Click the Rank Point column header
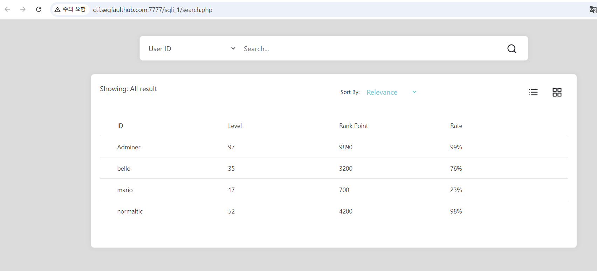597x271 pixels. tap(353, 126)
